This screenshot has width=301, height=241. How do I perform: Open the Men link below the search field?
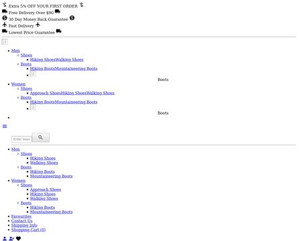[15, 149]
